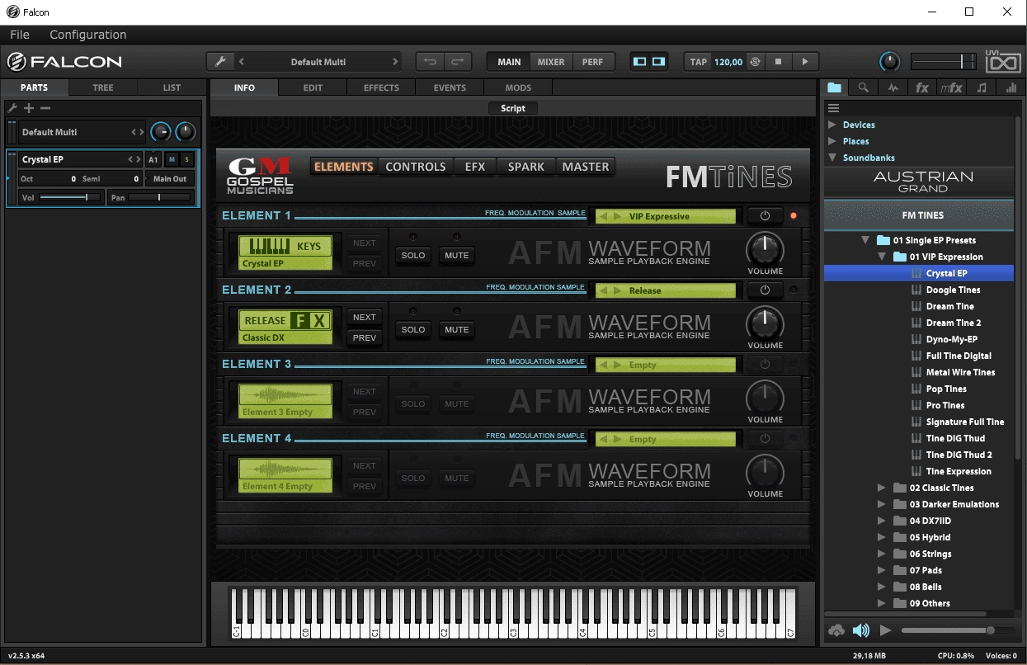The height and width of the screenshot is (665, 1027).
Task: Solo the Crystal EP part with the S button
Action: pyautogui.click(x=186, y=159)
